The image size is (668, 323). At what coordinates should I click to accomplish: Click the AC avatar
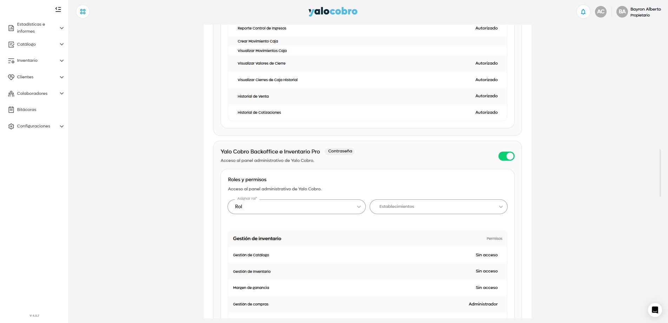coord(601,12)
